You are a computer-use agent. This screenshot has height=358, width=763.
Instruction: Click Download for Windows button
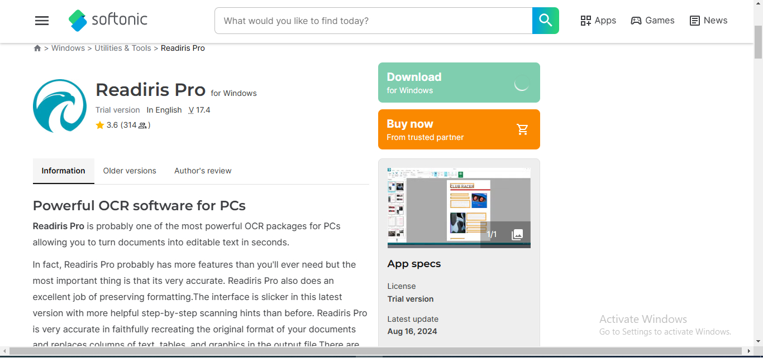pyautogui.click(x=459, y=83)
